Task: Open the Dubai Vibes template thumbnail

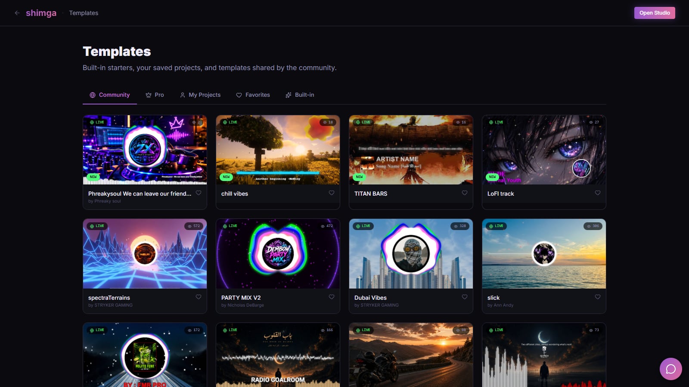Action: tap(411, 254)
